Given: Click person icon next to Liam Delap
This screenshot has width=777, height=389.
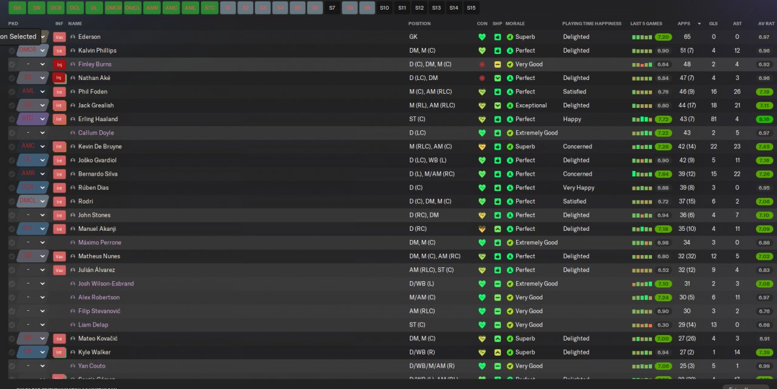Looking at the screenshot, I should (x=73, y=325).
